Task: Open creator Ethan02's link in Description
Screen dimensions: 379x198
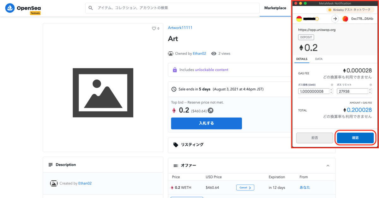Action: [x=85, y=183]
